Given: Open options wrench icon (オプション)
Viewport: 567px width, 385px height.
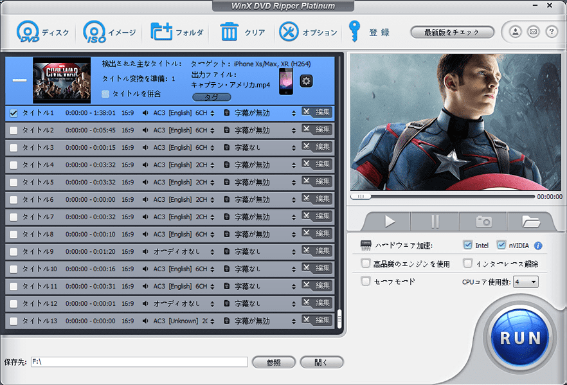Looking at the screenshot, I should pyautogui.click(x=289, y=31).
